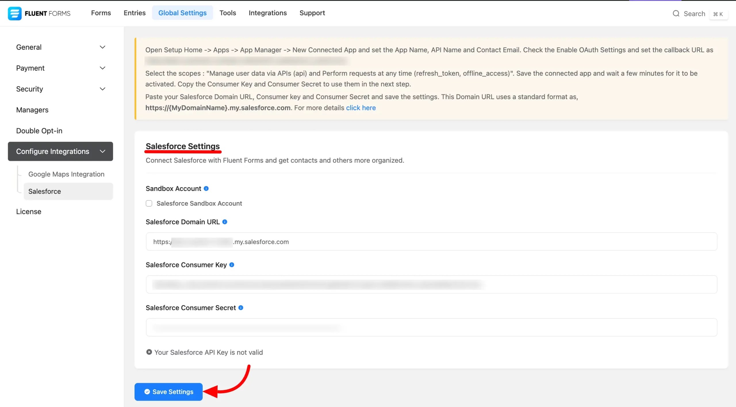736x407 pixels.
Task: Open the click here details link
Action: coord(361,108)
